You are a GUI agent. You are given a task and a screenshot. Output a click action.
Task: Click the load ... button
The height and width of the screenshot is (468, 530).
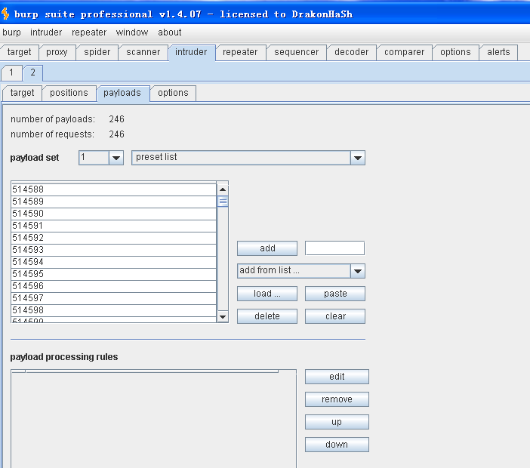267,294
